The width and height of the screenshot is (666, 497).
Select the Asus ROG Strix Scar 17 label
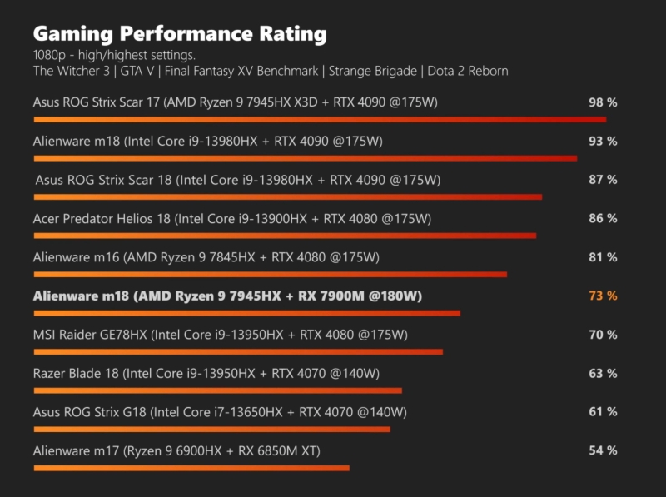coord(236,102)
